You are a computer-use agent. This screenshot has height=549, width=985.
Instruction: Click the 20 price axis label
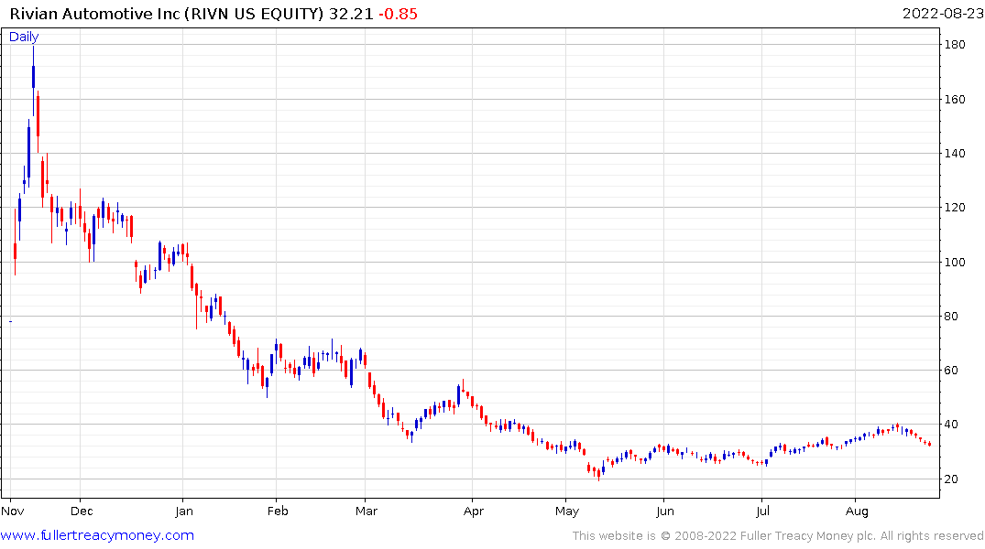point(951,479)
